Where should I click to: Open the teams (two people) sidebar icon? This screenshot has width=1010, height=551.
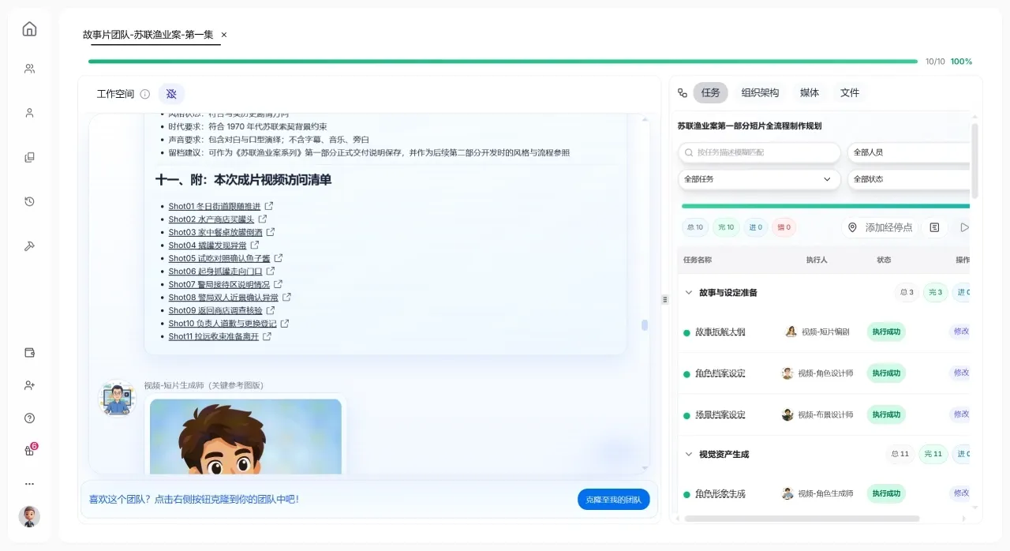click(29, 69)
